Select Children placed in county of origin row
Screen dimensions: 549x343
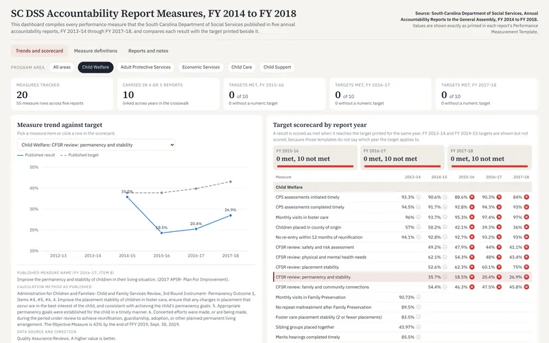click(x=402, y=227)
